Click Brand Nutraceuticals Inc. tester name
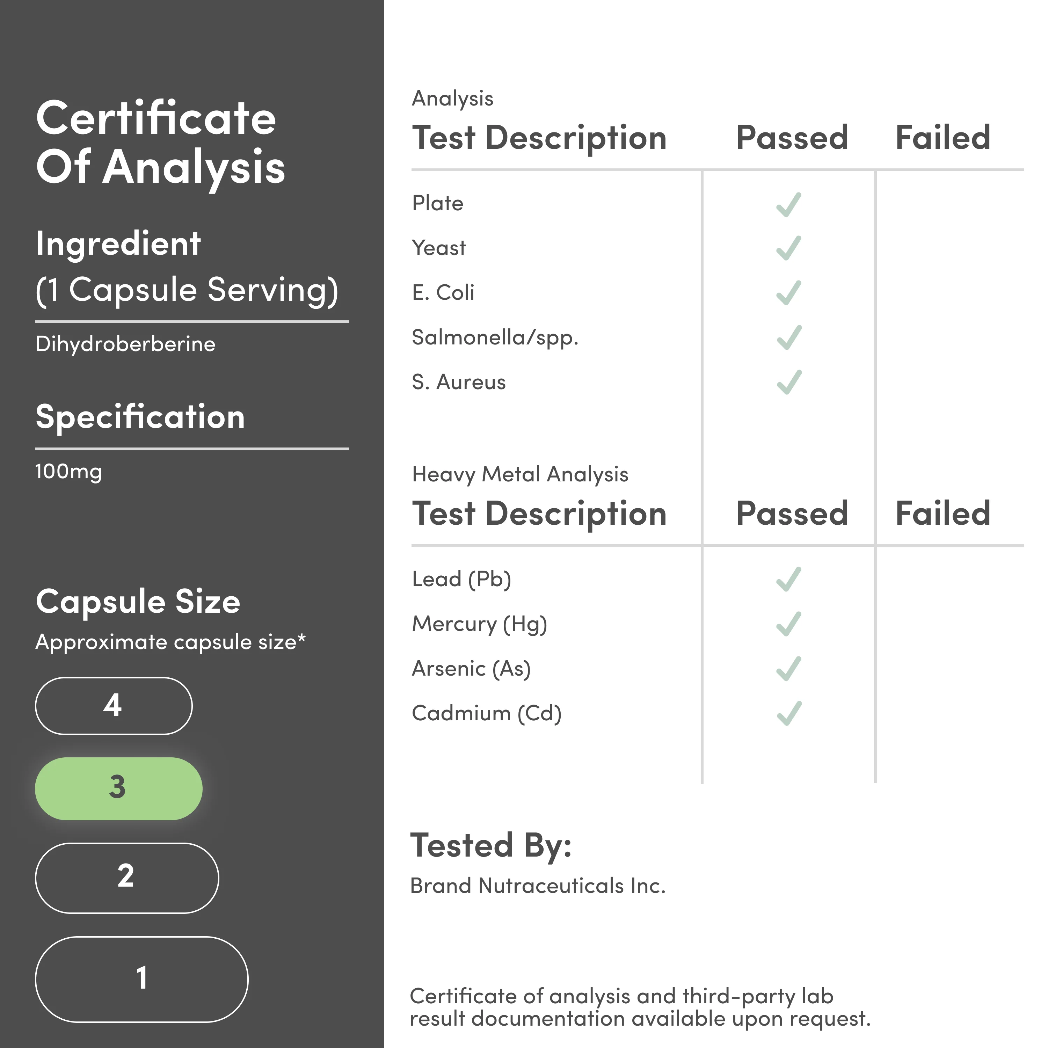 537,886
